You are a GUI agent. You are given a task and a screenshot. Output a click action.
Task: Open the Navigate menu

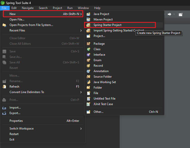[x=28, y=8]
